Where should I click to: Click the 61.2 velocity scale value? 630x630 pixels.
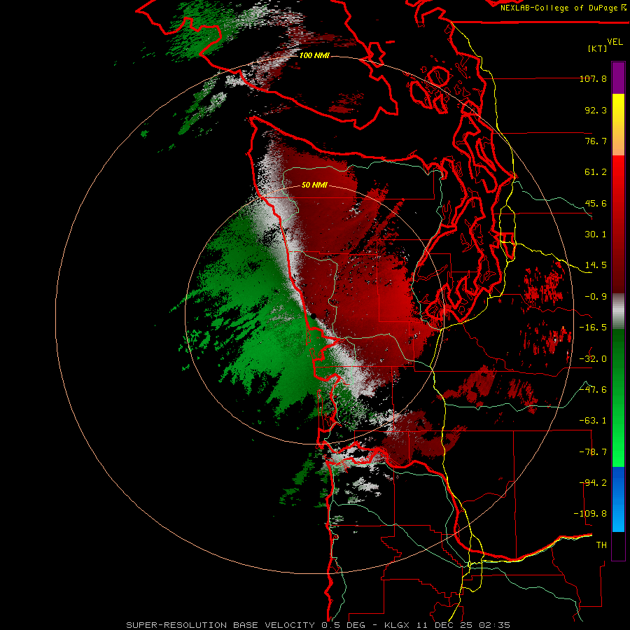tap(596, 172)
